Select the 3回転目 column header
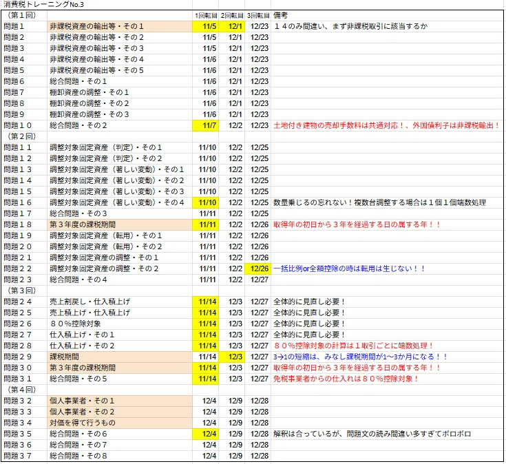This screenshot has width=506, height=464. coord(258,15)
